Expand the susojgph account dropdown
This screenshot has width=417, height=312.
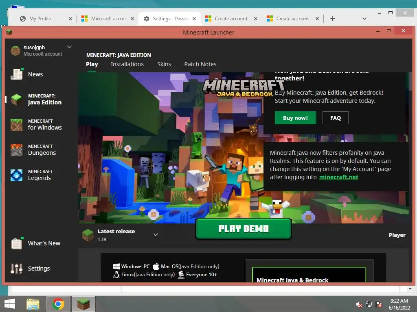pyautogui.click(x=69, y=47)
